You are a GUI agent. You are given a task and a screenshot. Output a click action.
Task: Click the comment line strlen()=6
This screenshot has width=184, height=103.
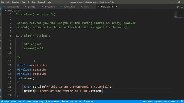[33, 44]
